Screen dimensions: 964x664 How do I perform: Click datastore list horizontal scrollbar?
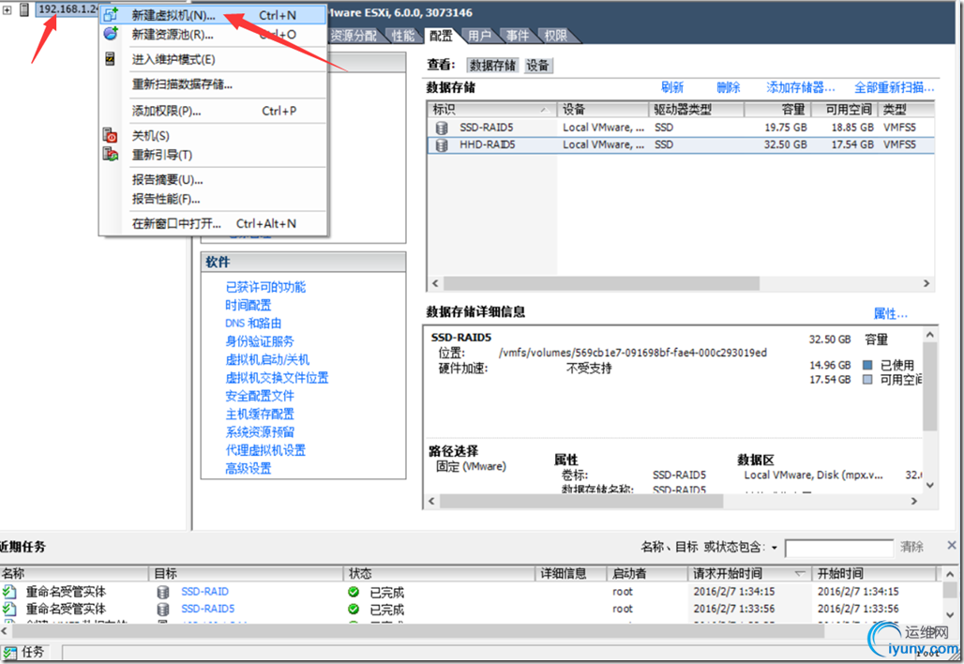coord(601,283)
